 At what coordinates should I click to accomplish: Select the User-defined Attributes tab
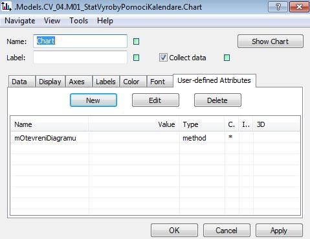[x=214, y=80]
